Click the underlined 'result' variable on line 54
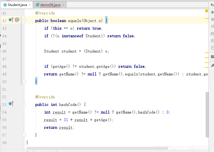The height and width of the screenshot is (152, 214). pyautogui.click(x=59, y=112)
